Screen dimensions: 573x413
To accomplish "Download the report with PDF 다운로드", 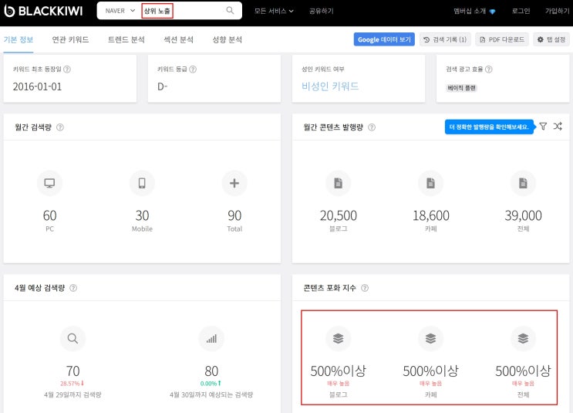I will [x=502, y=39].
